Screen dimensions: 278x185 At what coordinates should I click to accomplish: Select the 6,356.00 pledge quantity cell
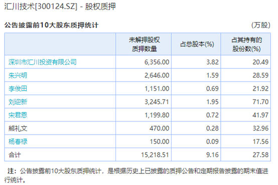coord(144,62)
